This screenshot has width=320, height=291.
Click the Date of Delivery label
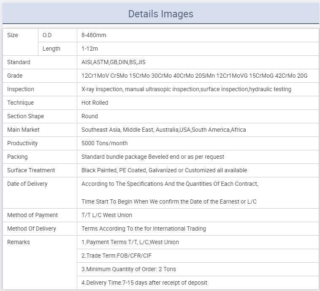[27, 184]
